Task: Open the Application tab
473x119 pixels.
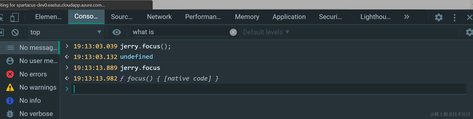Action: coord(289,17)
